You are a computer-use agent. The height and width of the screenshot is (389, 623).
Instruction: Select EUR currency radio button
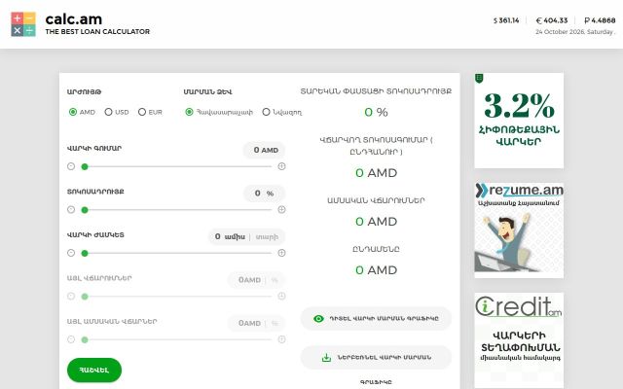pyautogui.click(x=142, y=112)
